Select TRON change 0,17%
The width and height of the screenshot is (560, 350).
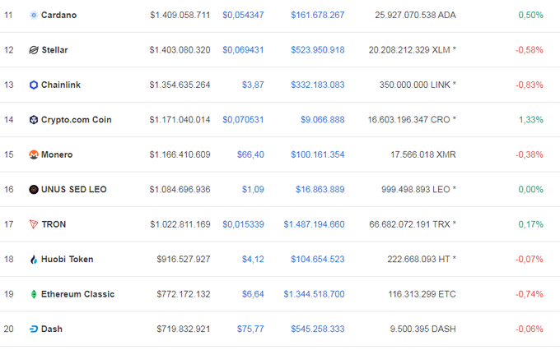coord(530,224)
